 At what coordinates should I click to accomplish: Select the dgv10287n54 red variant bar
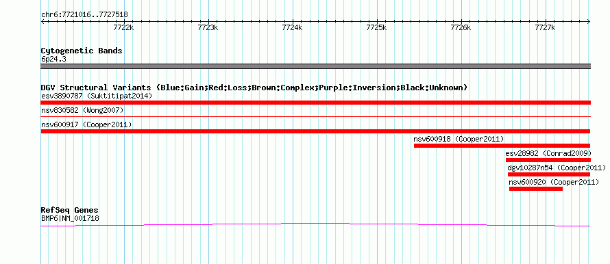[549, 174]
